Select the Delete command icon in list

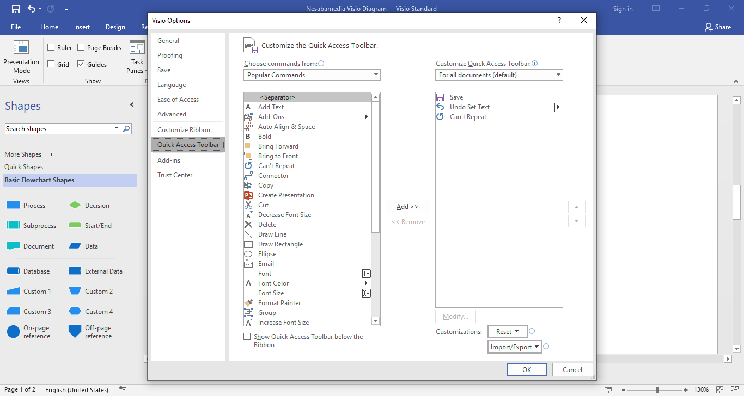[248, 225]
